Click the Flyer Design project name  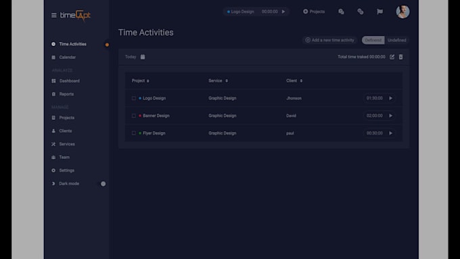click(154, 133)
